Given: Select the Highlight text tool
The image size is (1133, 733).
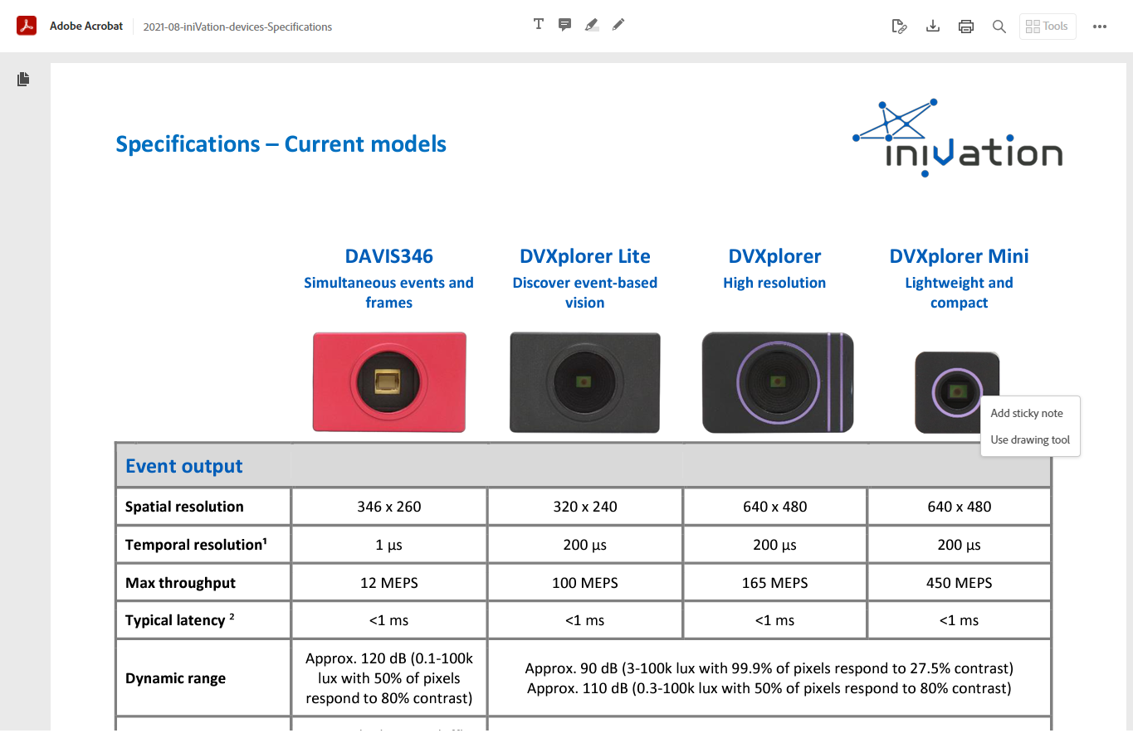Looking at the screenshot, I should (591, 25).
